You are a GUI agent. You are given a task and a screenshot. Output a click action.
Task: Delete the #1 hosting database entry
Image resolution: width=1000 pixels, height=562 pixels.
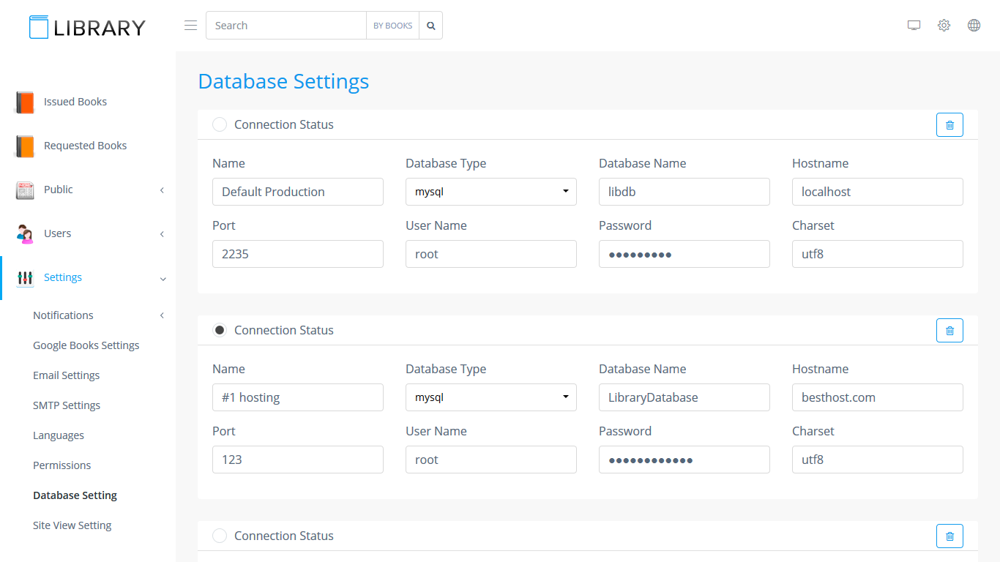(x=949, y=331)
